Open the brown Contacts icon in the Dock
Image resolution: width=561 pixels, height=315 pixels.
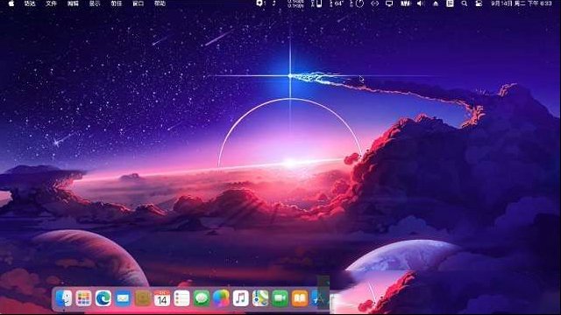(x=142, y=298)
